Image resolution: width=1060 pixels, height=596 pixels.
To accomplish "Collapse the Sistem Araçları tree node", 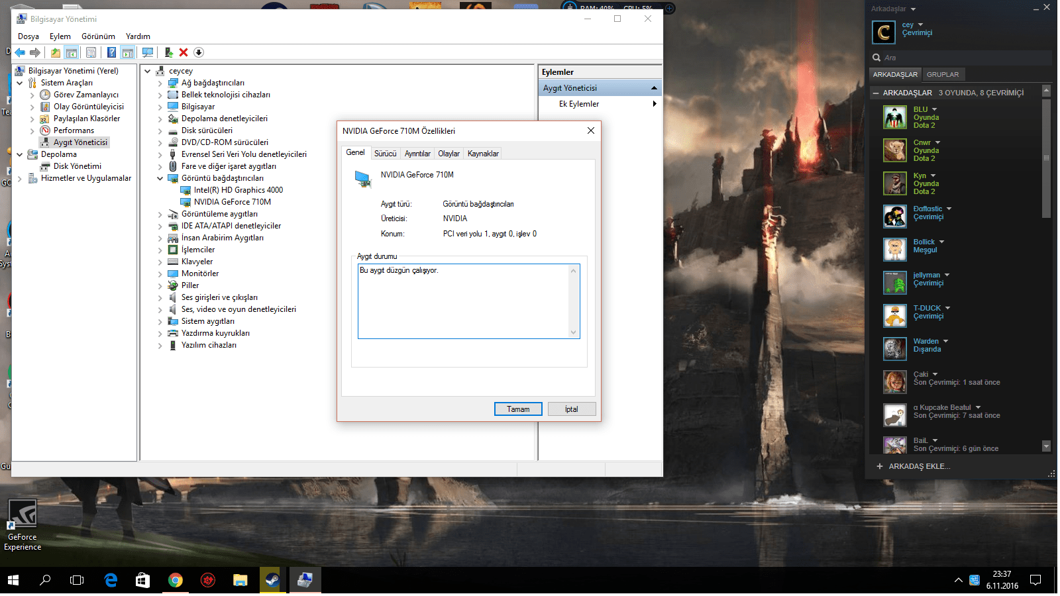I will tap(19, 83).
